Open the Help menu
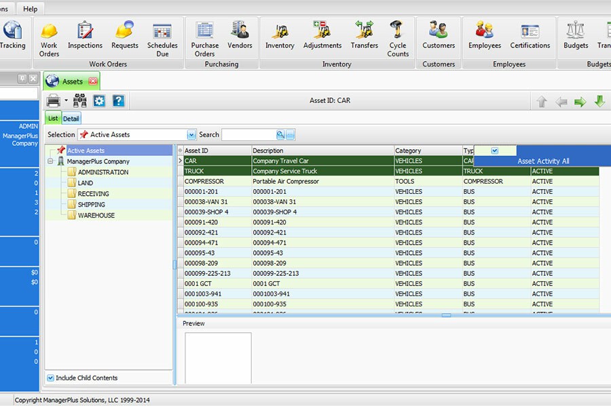This screenshot has width=611, height=406. click(x=30, y=9)
